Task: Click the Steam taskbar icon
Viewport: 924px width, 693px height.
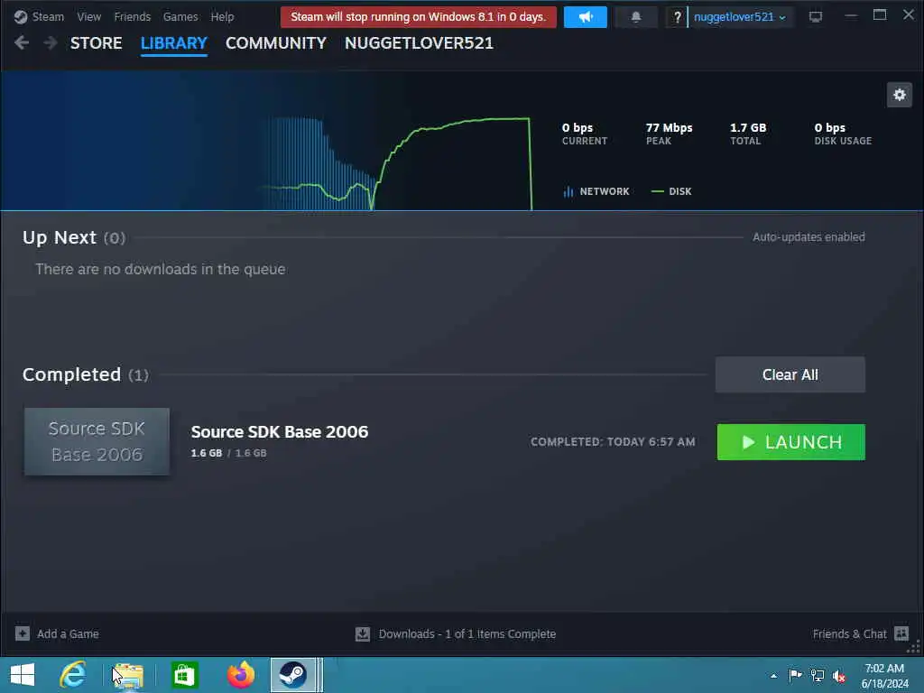Action: click(293, 675)
